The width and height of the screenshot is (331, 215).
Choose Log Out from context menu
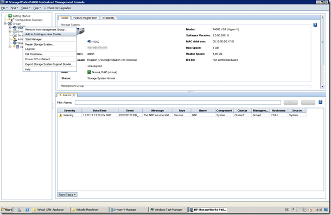tap(50, 49)
